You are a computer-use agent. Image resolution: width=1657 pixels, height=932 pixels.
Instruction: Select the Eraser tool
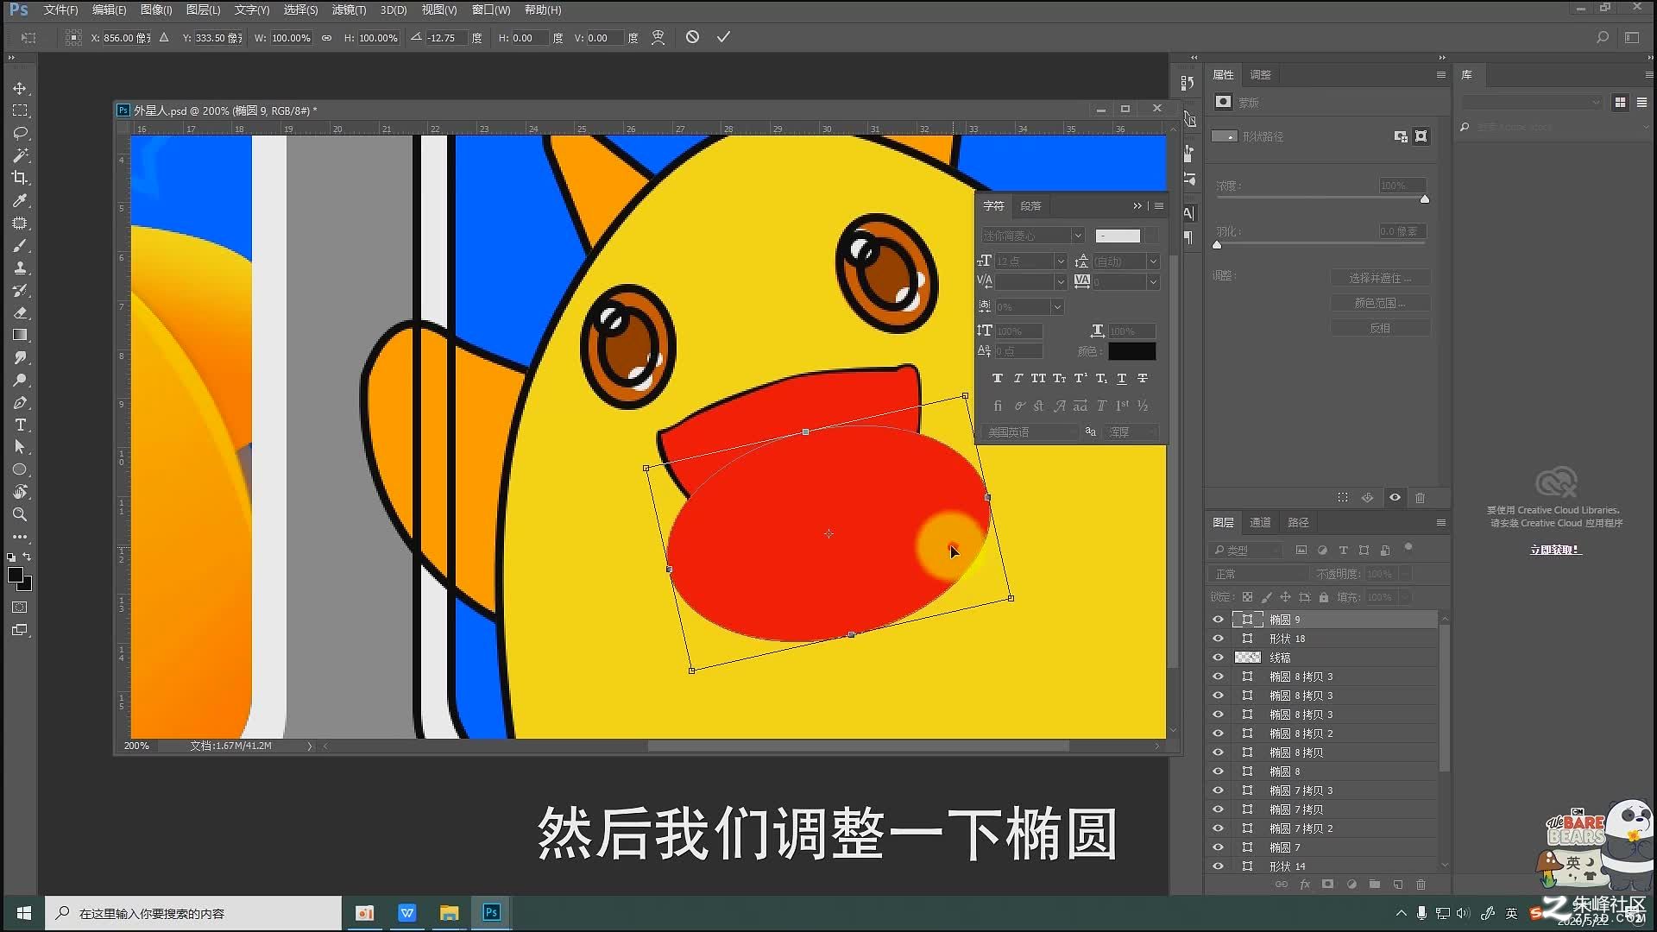pos(20,312)
